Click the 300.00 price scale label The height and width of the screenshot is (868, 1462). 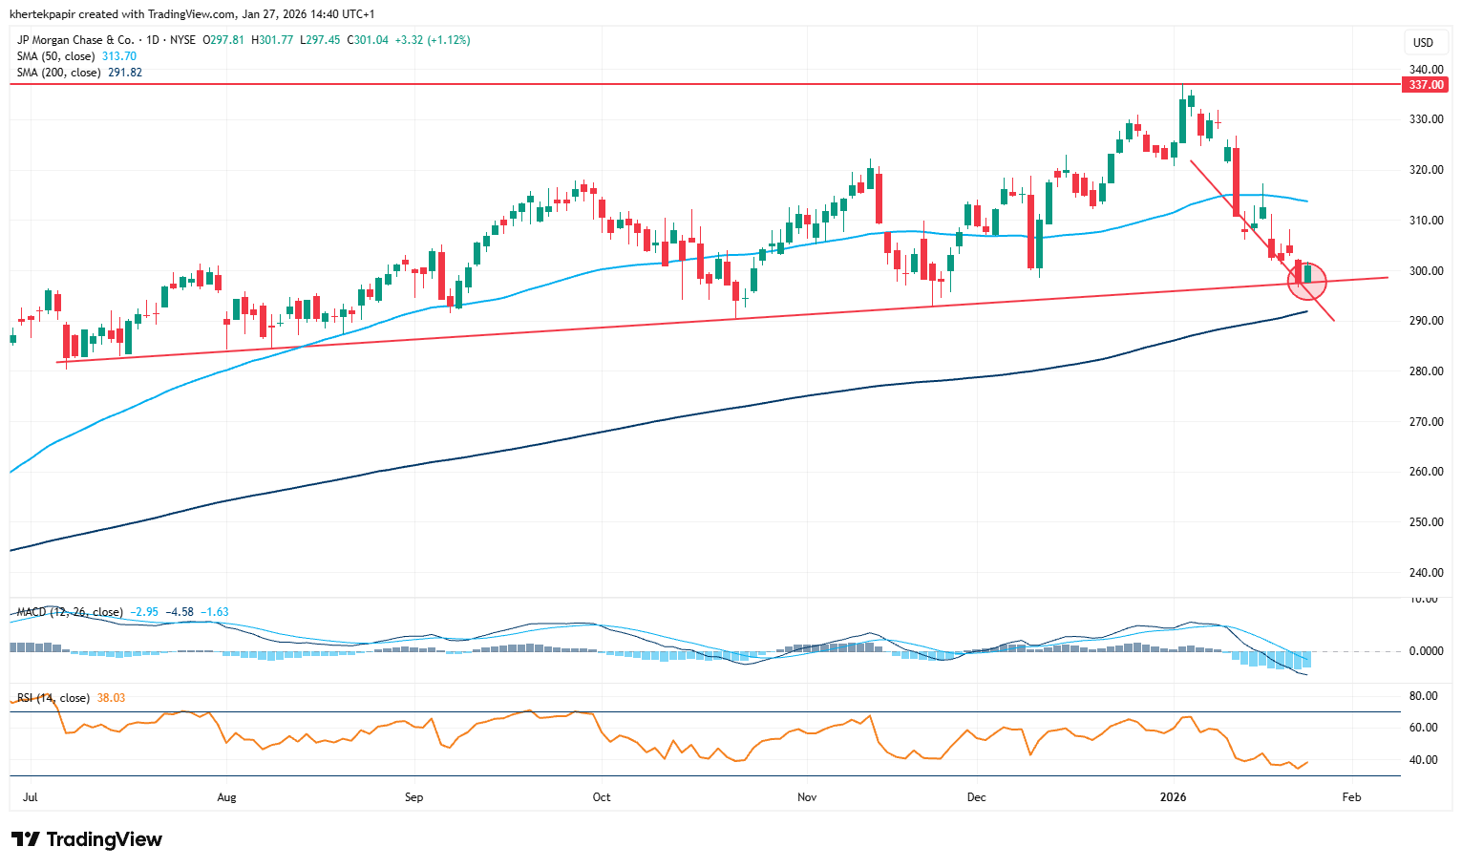[1426, 271]
